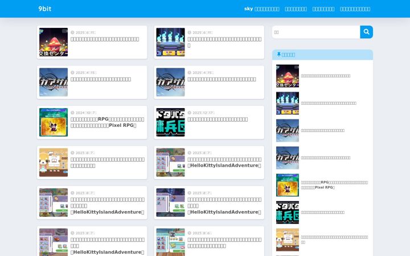Open the ドタバタ傭兵団 thumbnail in the article grid
Screen dimensions: 410x256
click(170, 122)
